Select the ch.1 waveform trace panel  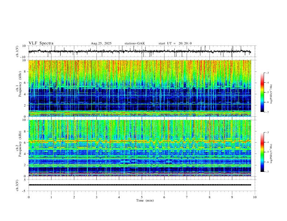(x=142, y=51)
